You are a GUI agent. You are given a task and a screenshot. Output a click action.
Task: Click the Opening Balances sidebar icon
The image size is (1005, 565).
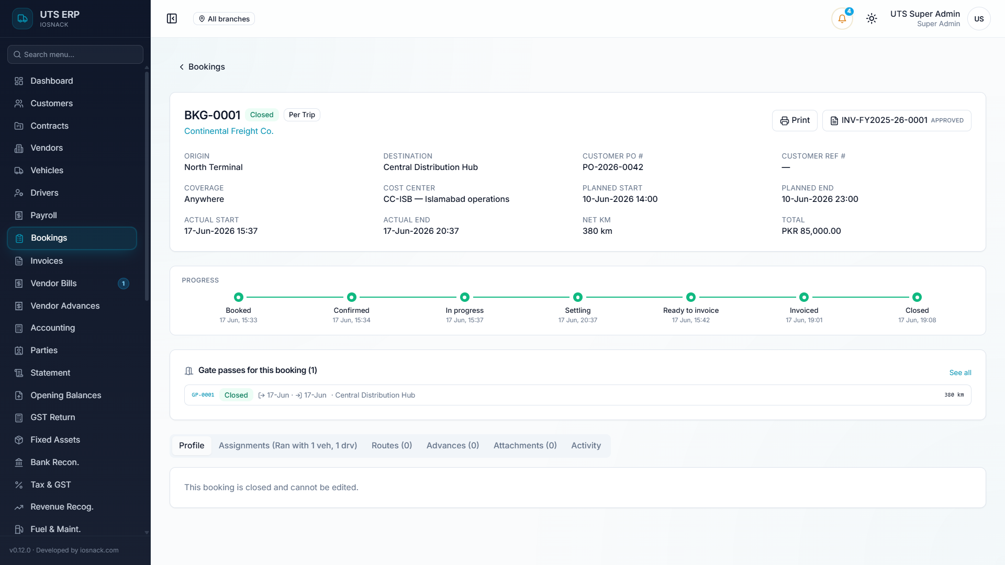(x=19, y=395)
